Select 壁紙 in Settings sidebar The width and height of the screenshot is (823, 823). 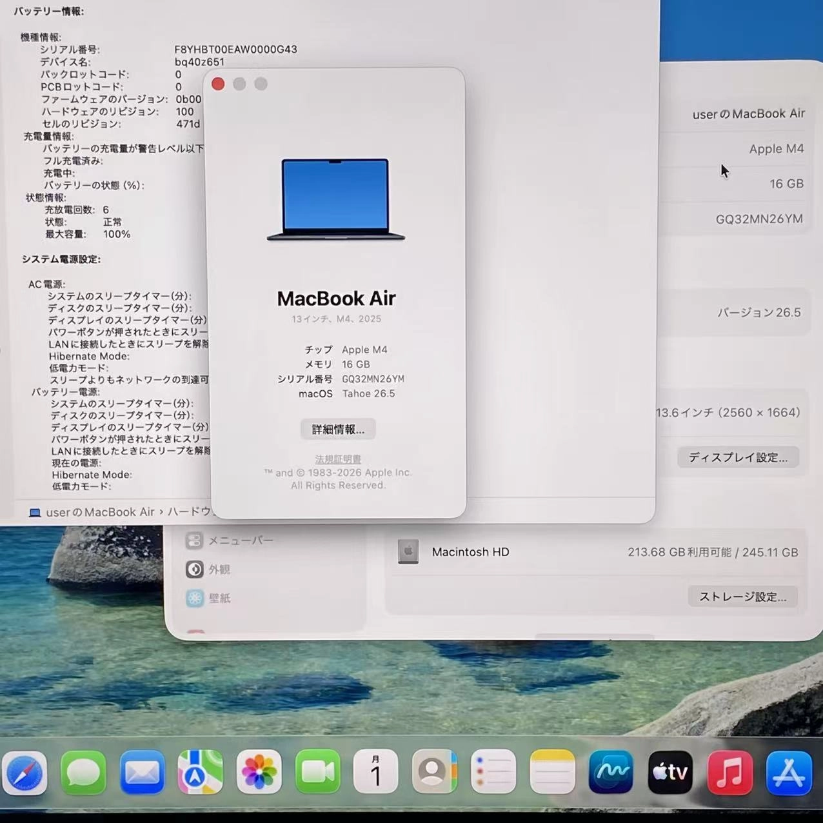[x=219, y=598]
